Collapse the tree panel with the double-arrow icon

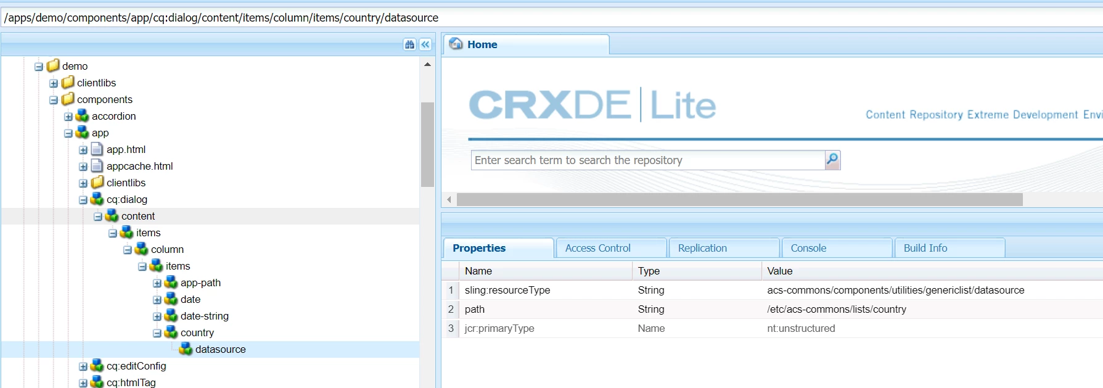point(425,44)
